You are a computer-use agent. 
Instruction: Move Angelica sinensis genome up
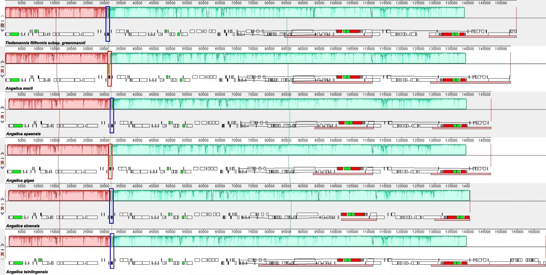[x=2, y=199]
